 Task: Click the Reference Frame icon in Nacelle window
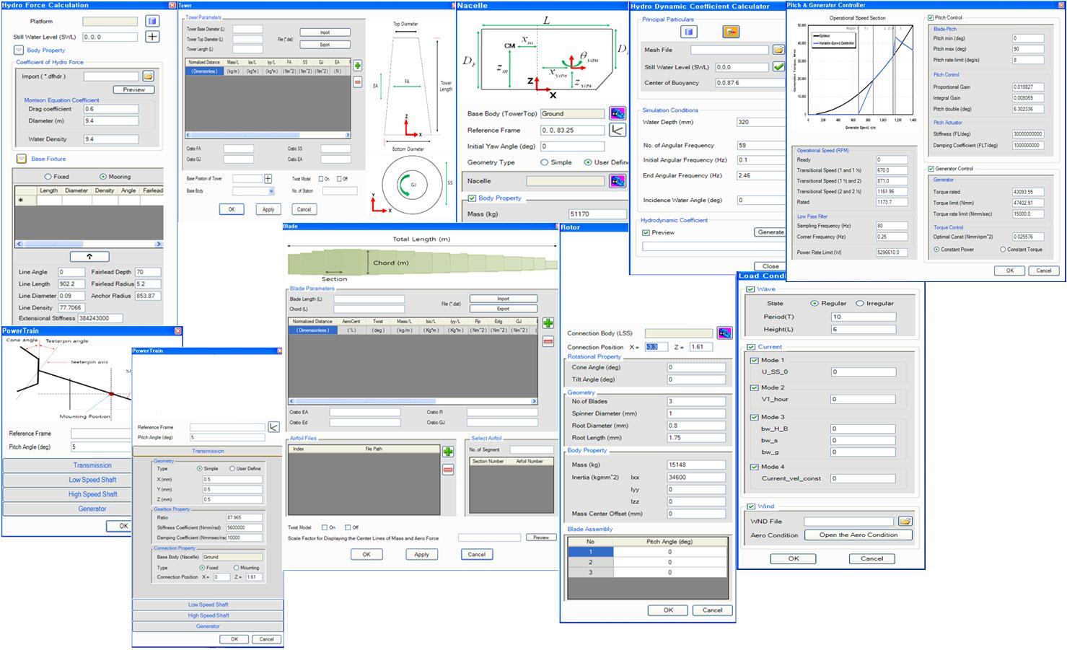point(618,130)
